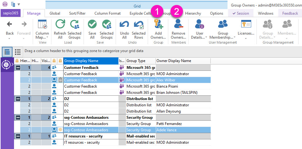Switch to the Sort/Filter ribbon tab

[x=77, y=13]
